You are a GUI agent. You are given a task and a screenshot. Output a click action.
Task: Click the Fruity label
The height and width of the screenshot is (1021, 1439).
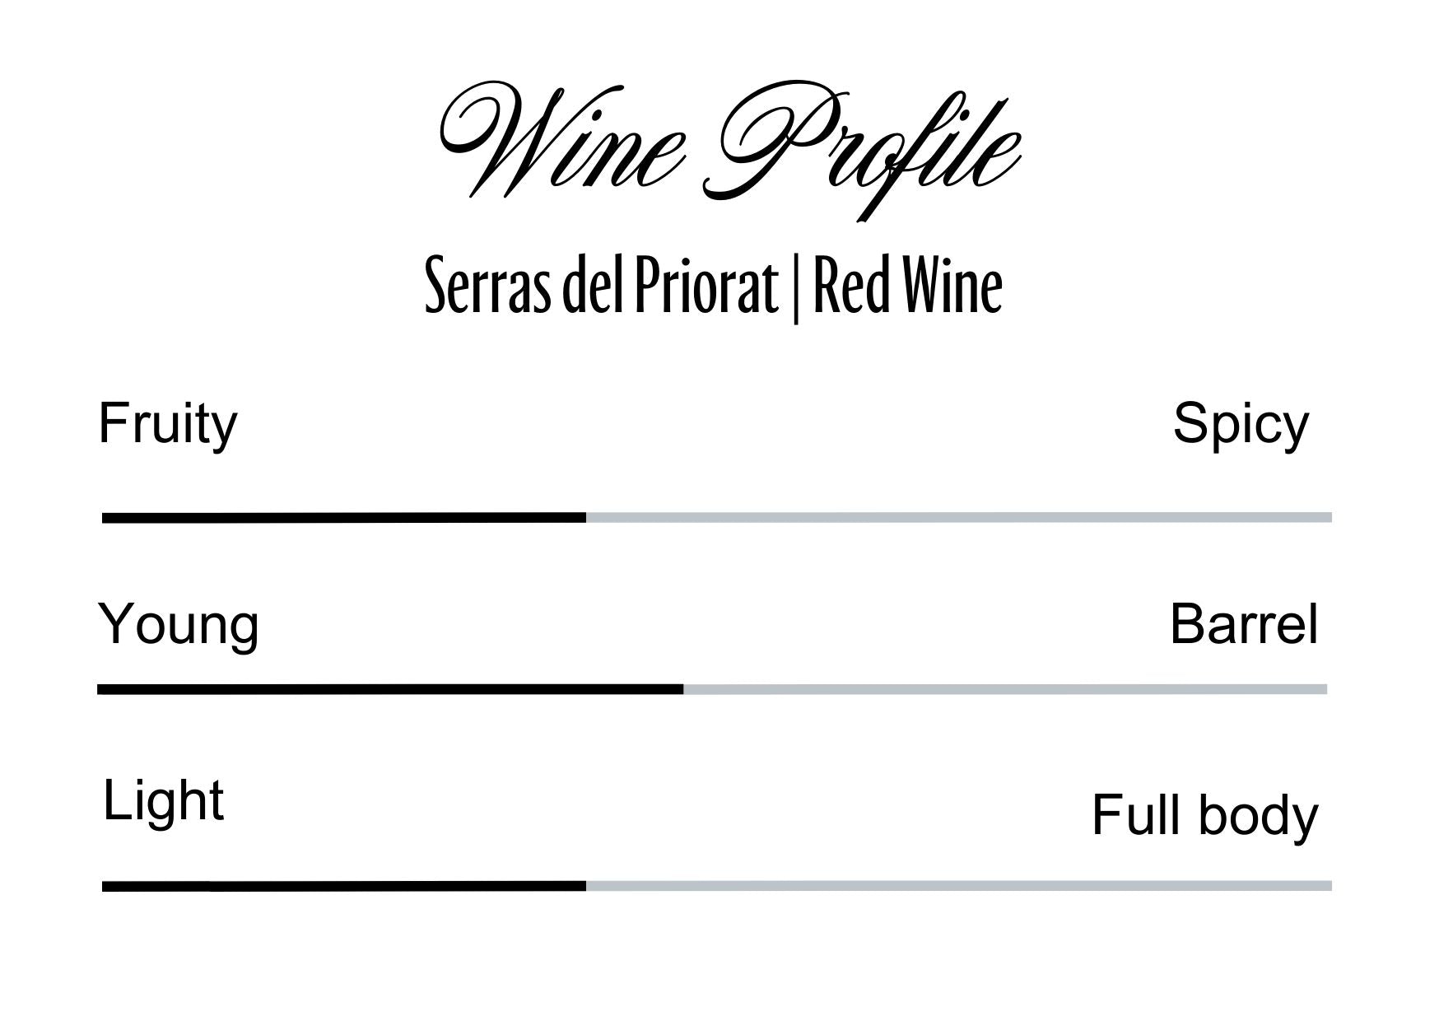point(168,425)
